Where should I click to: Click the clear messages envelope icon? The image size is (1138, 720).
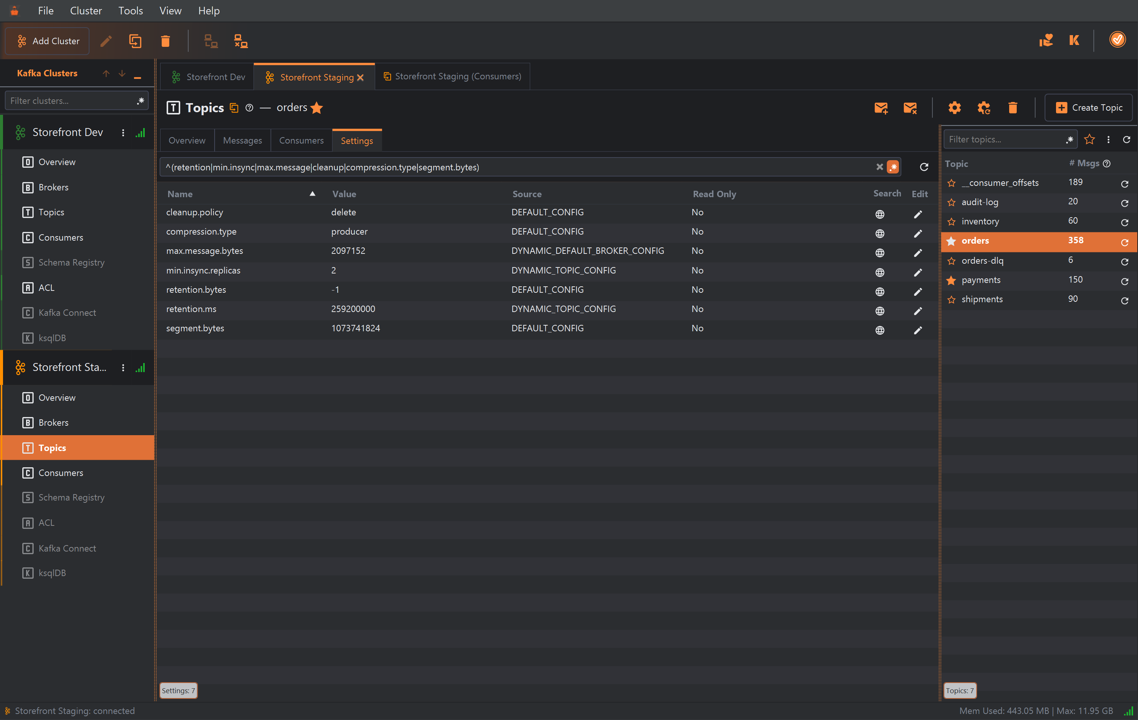(910, 108)
